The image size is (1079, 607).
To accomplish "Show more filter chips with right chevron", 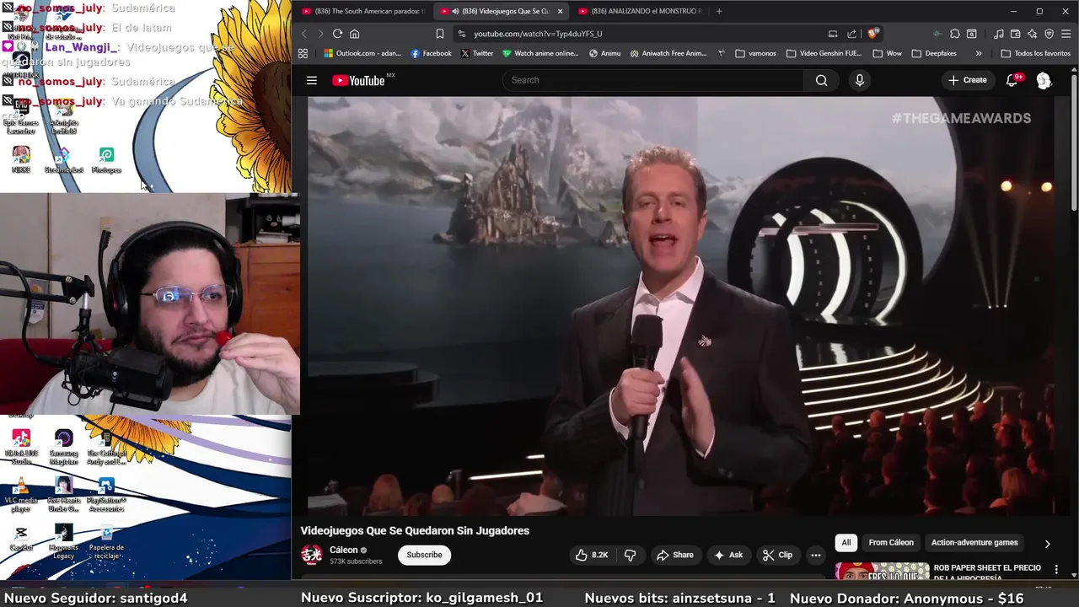I will [1047, 544].
